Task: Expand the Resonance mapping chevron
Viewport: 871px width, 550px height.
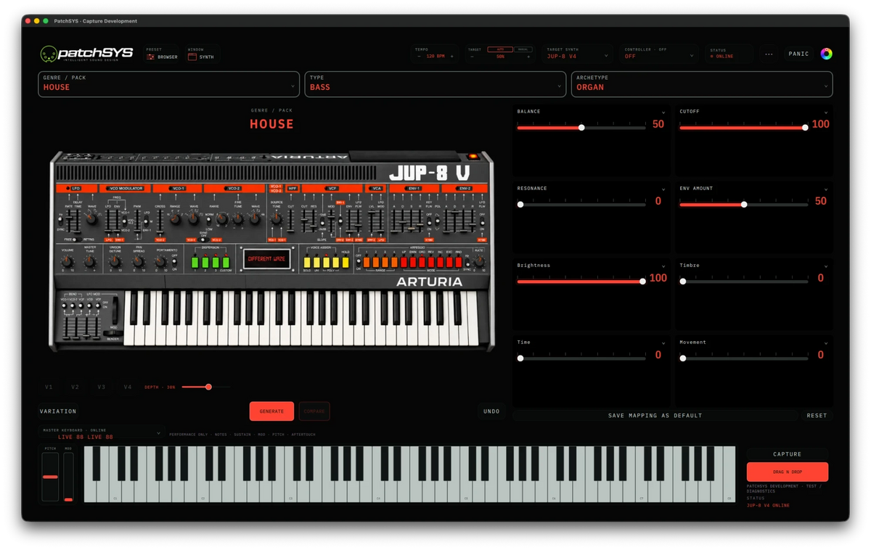Action: click(663, 189)
